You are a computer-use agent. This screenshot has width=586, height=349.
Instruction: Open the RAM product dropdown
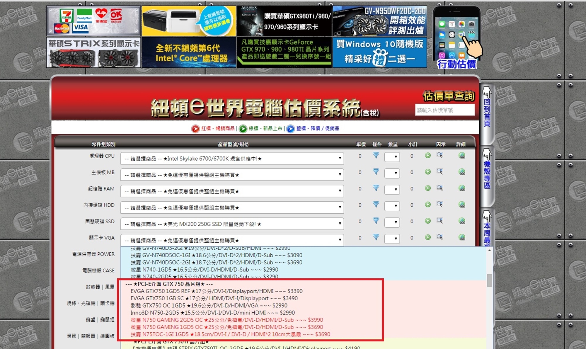232,191
